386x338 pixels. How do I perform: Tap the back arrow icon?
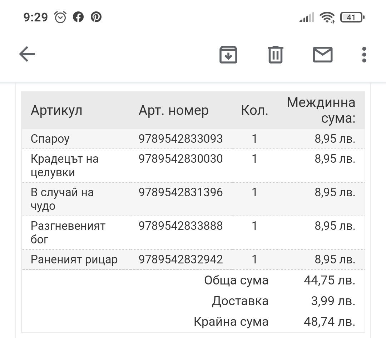pos(27,55)
